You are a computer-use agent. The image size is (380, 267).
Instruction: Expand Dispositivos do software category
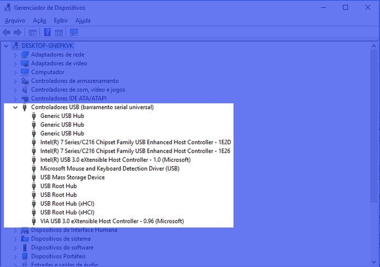15,248
